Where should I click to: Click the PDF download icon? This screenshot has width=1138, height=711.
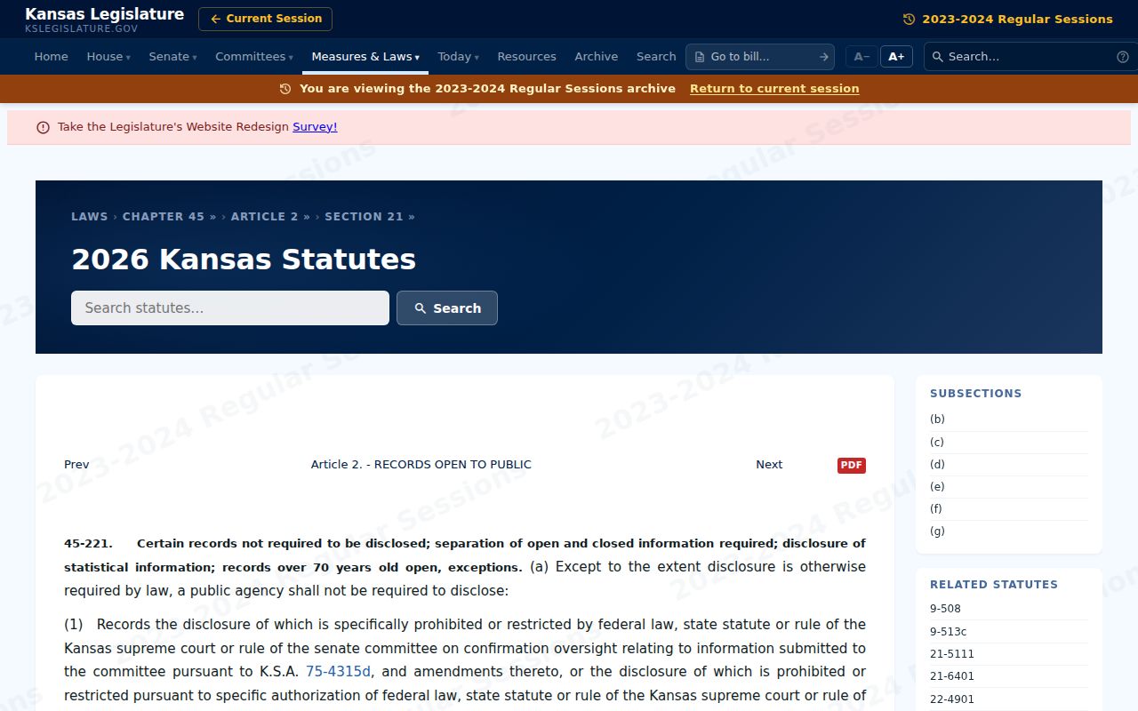(851, 465)
